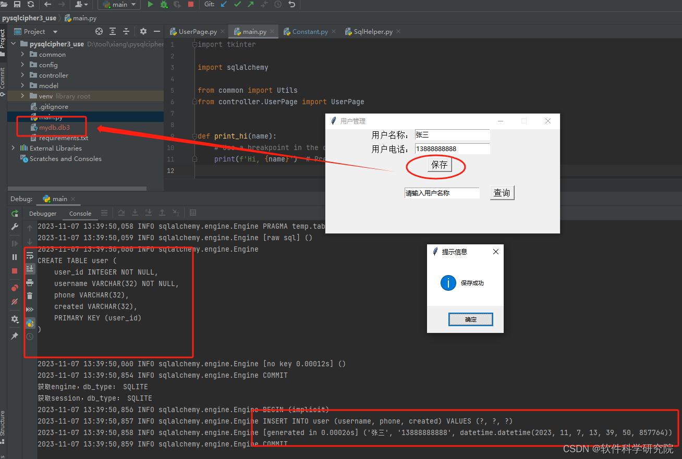
Task: Toggle scroll to end in console
Action: (30, 269)
